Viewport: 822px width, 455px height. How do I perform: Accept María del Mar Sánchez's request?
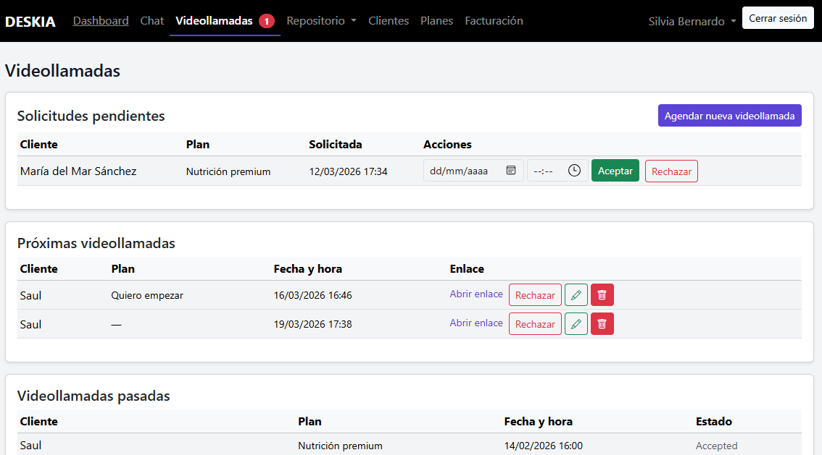pyautogui.click(x=615, y=171)
